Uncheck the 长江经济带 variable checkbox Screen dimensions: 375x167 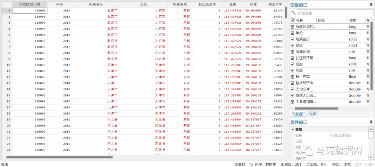pos(292,58)
